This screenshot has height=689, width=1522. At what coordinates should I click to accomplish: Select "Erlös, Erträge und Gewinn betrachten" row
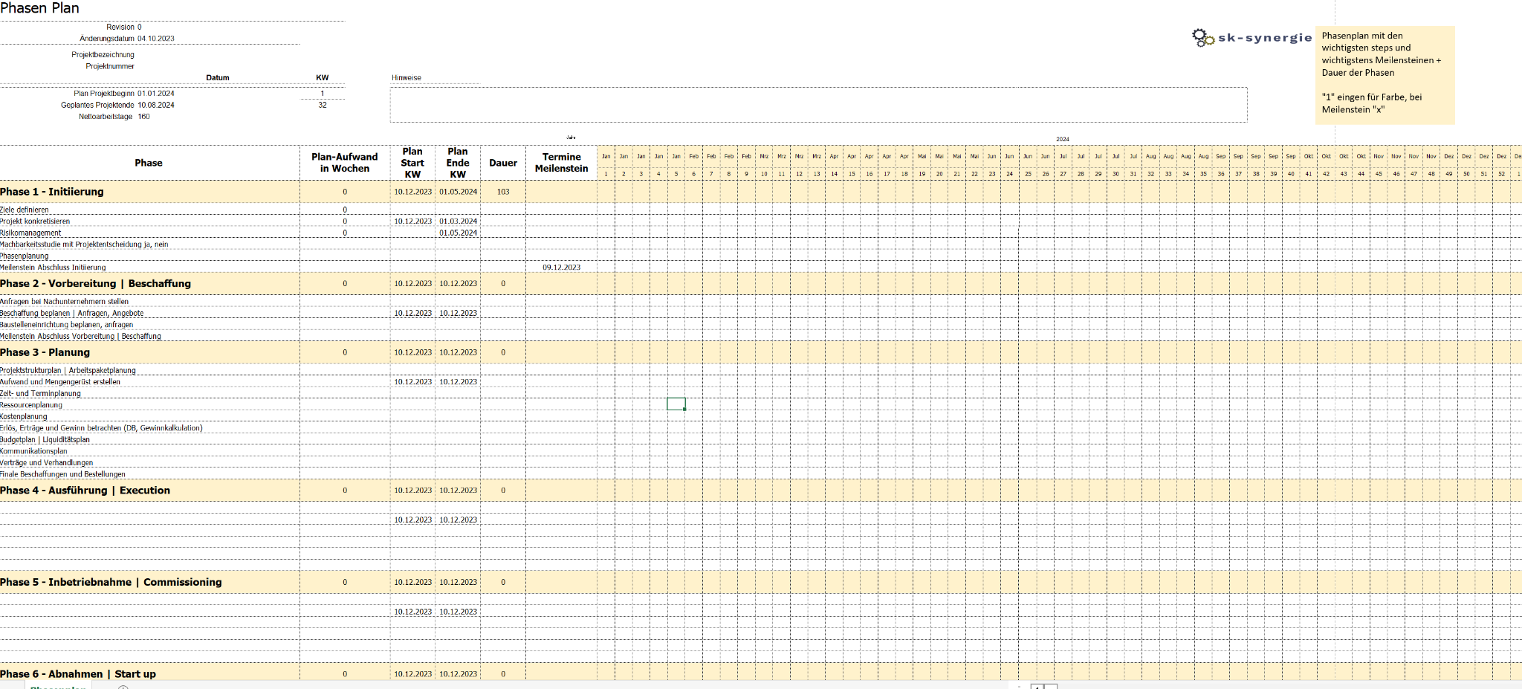coord(101,428)
